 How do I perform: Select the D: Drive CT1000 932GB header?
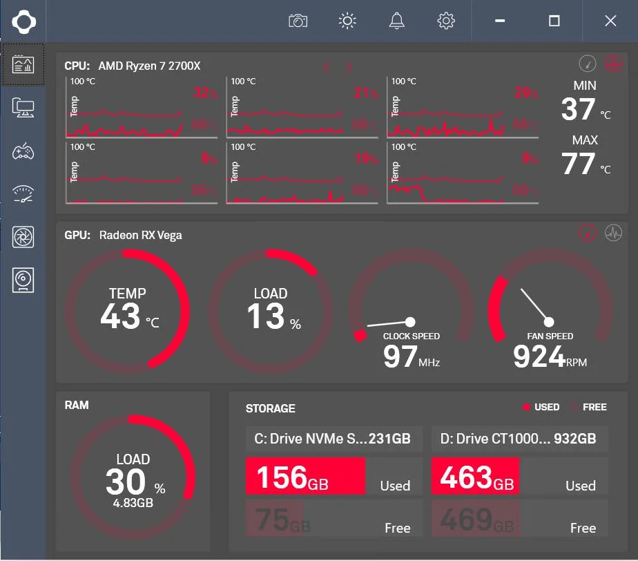[x=520, y=439]
